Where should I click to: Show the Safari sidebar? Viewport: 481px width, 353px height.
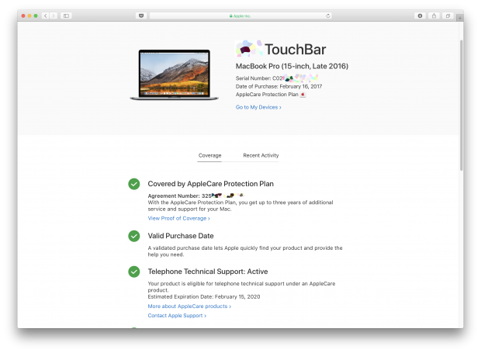coord(66,16)
